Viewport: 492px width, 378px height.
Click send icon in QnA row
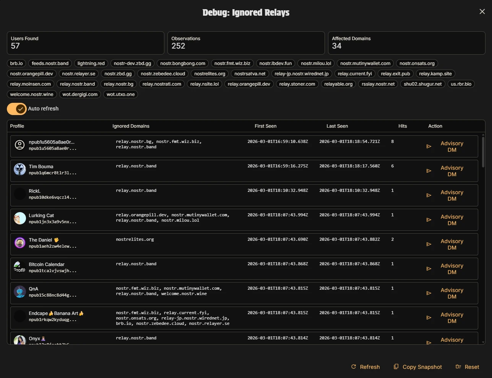click(x=429, y=293)
